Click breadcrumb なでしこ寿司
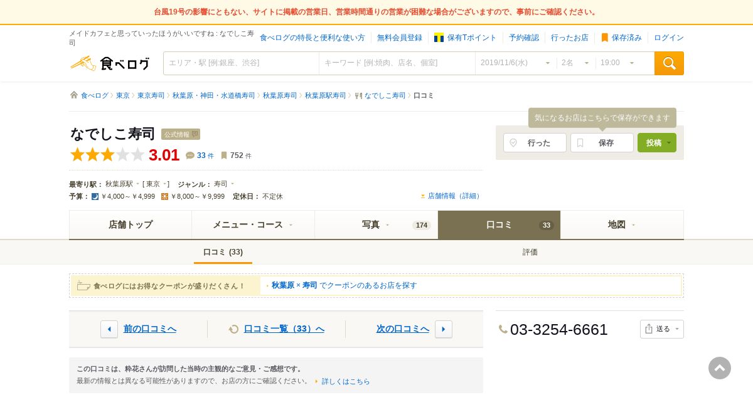 tap(385, 95)
